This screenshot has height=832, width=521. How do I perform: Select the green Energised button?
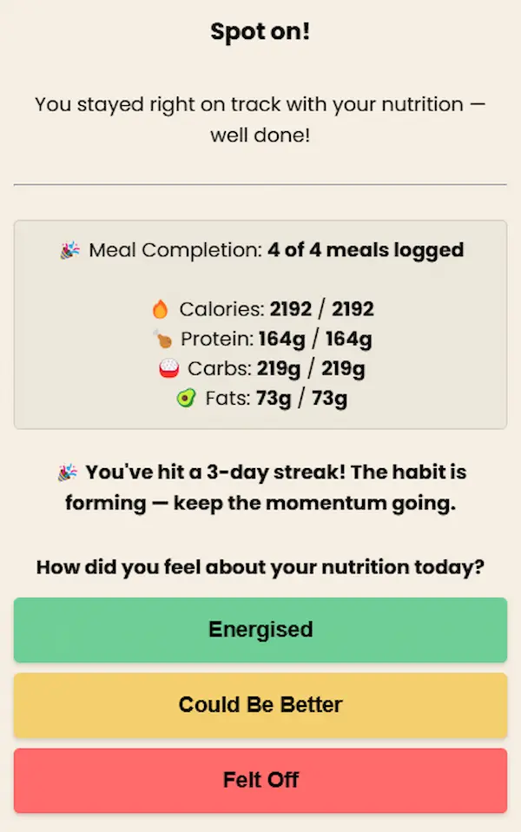(x=260, y=630)
